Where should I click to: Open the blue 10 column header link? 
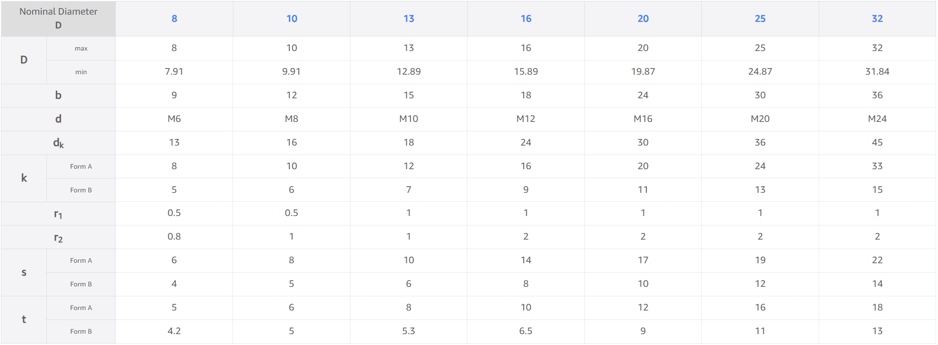coord(292,18)
